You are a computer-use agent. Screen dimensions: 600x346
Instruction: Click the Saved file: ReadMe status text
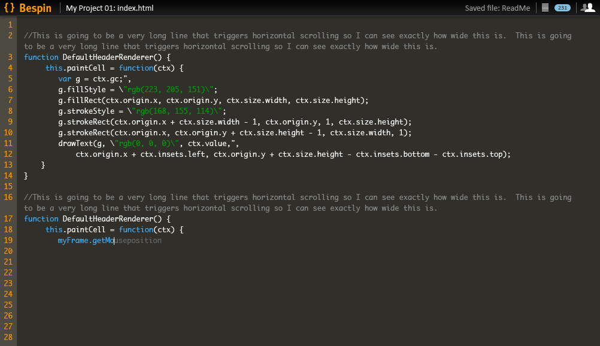(x=497, y=8)
